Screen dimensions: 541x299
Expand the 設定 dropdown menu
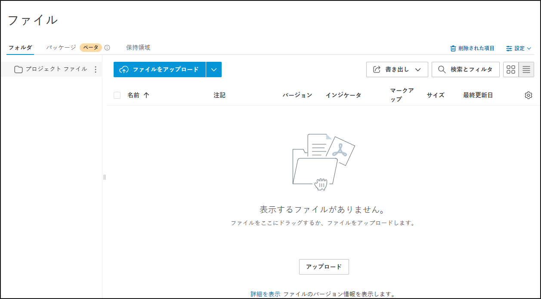tap(519, 48)
